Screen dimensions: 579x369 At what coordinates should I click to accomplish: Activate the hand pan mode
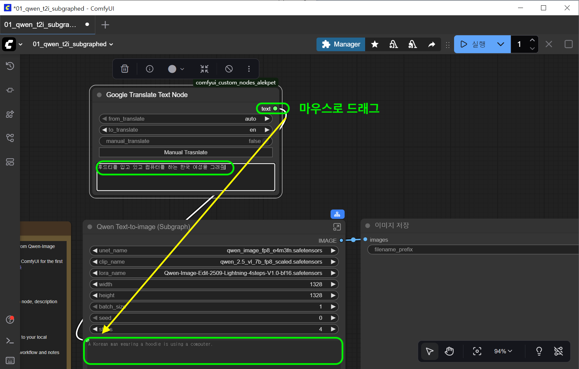449,351
